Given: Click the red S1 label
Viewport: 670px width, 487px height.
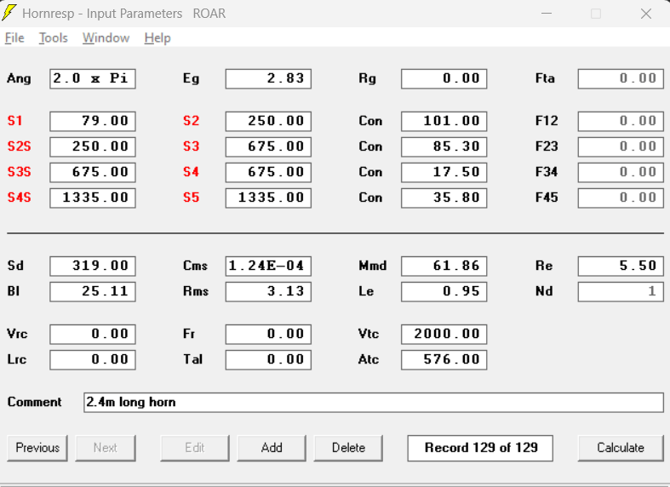Looking at the screenshot, I should pos(15,121).
